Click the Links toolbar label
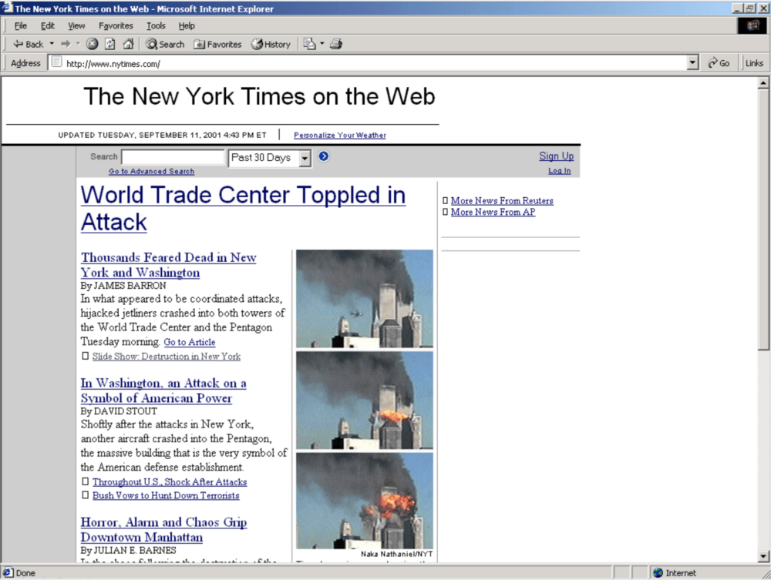This screenshot has height=580, width=771. click(754, 63)
